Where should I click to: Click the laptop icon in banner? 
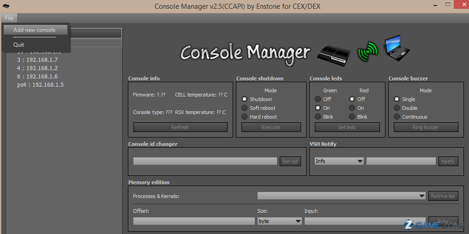(x=397, y=48)
